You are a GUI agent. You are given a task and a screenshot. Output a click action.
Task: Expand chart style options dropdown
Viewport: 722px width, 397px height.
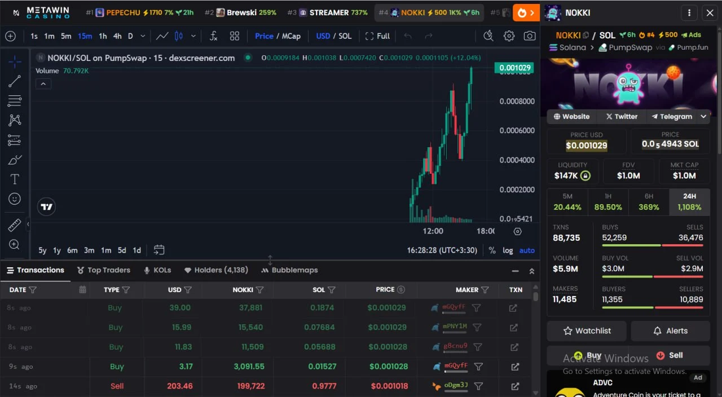click(193, 36)
